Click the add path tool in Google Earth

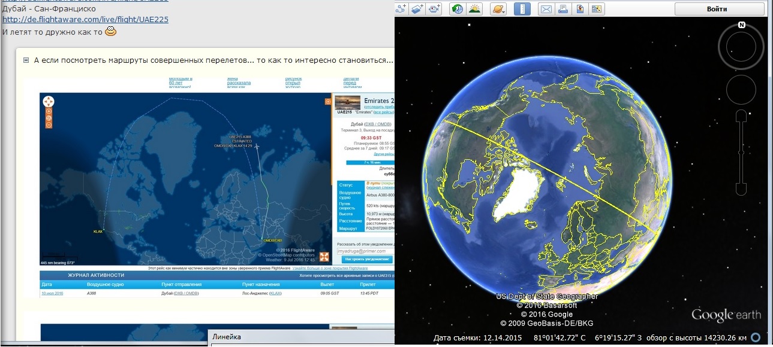pyautogui.click(x=401, y=8)
